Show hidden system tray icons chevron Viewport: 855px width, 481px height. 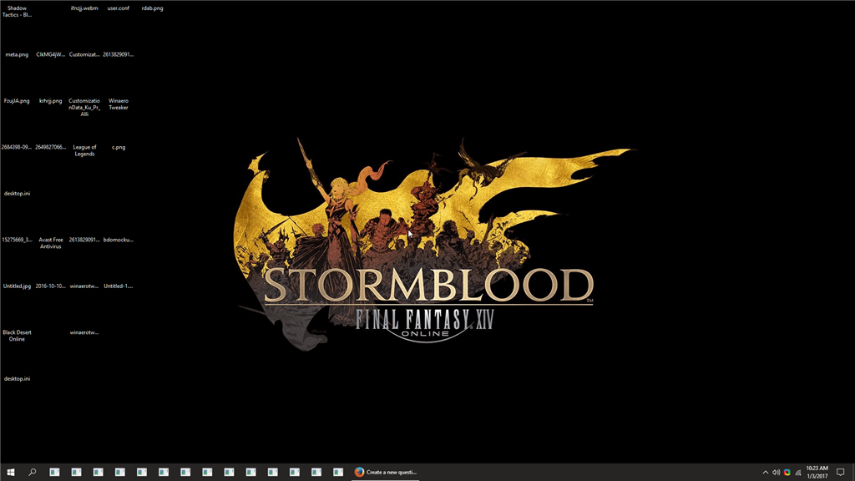click(x=765, y=473)
